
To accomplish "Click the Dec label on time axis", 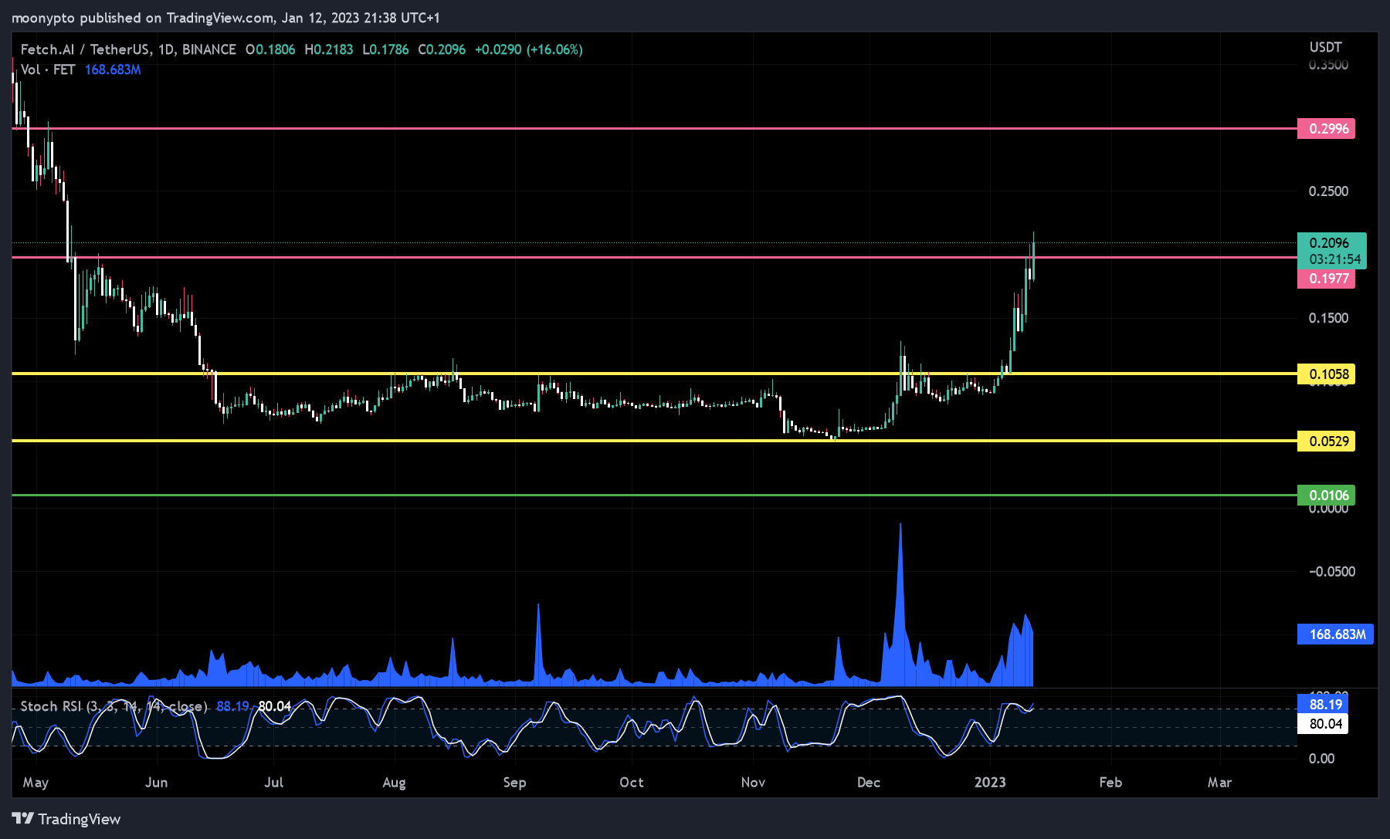I will pos(869,782).
